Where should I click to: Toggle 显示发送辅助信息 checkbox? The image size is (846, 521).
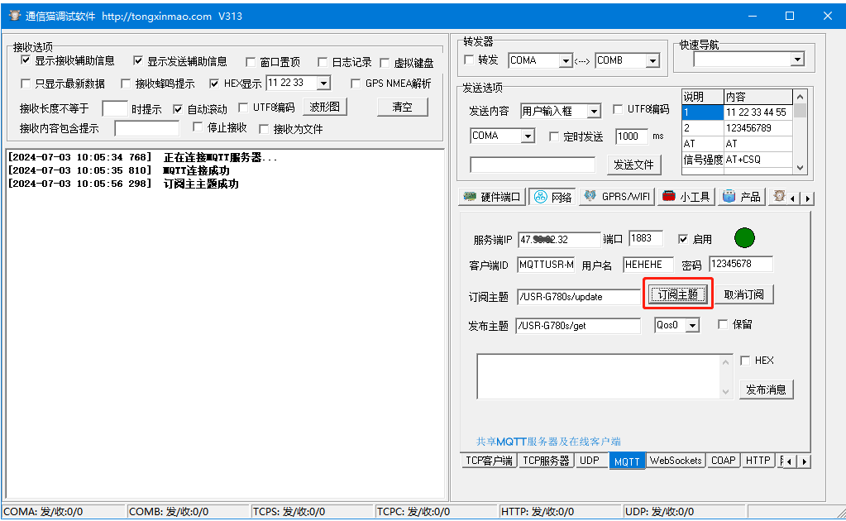point(137,60)
